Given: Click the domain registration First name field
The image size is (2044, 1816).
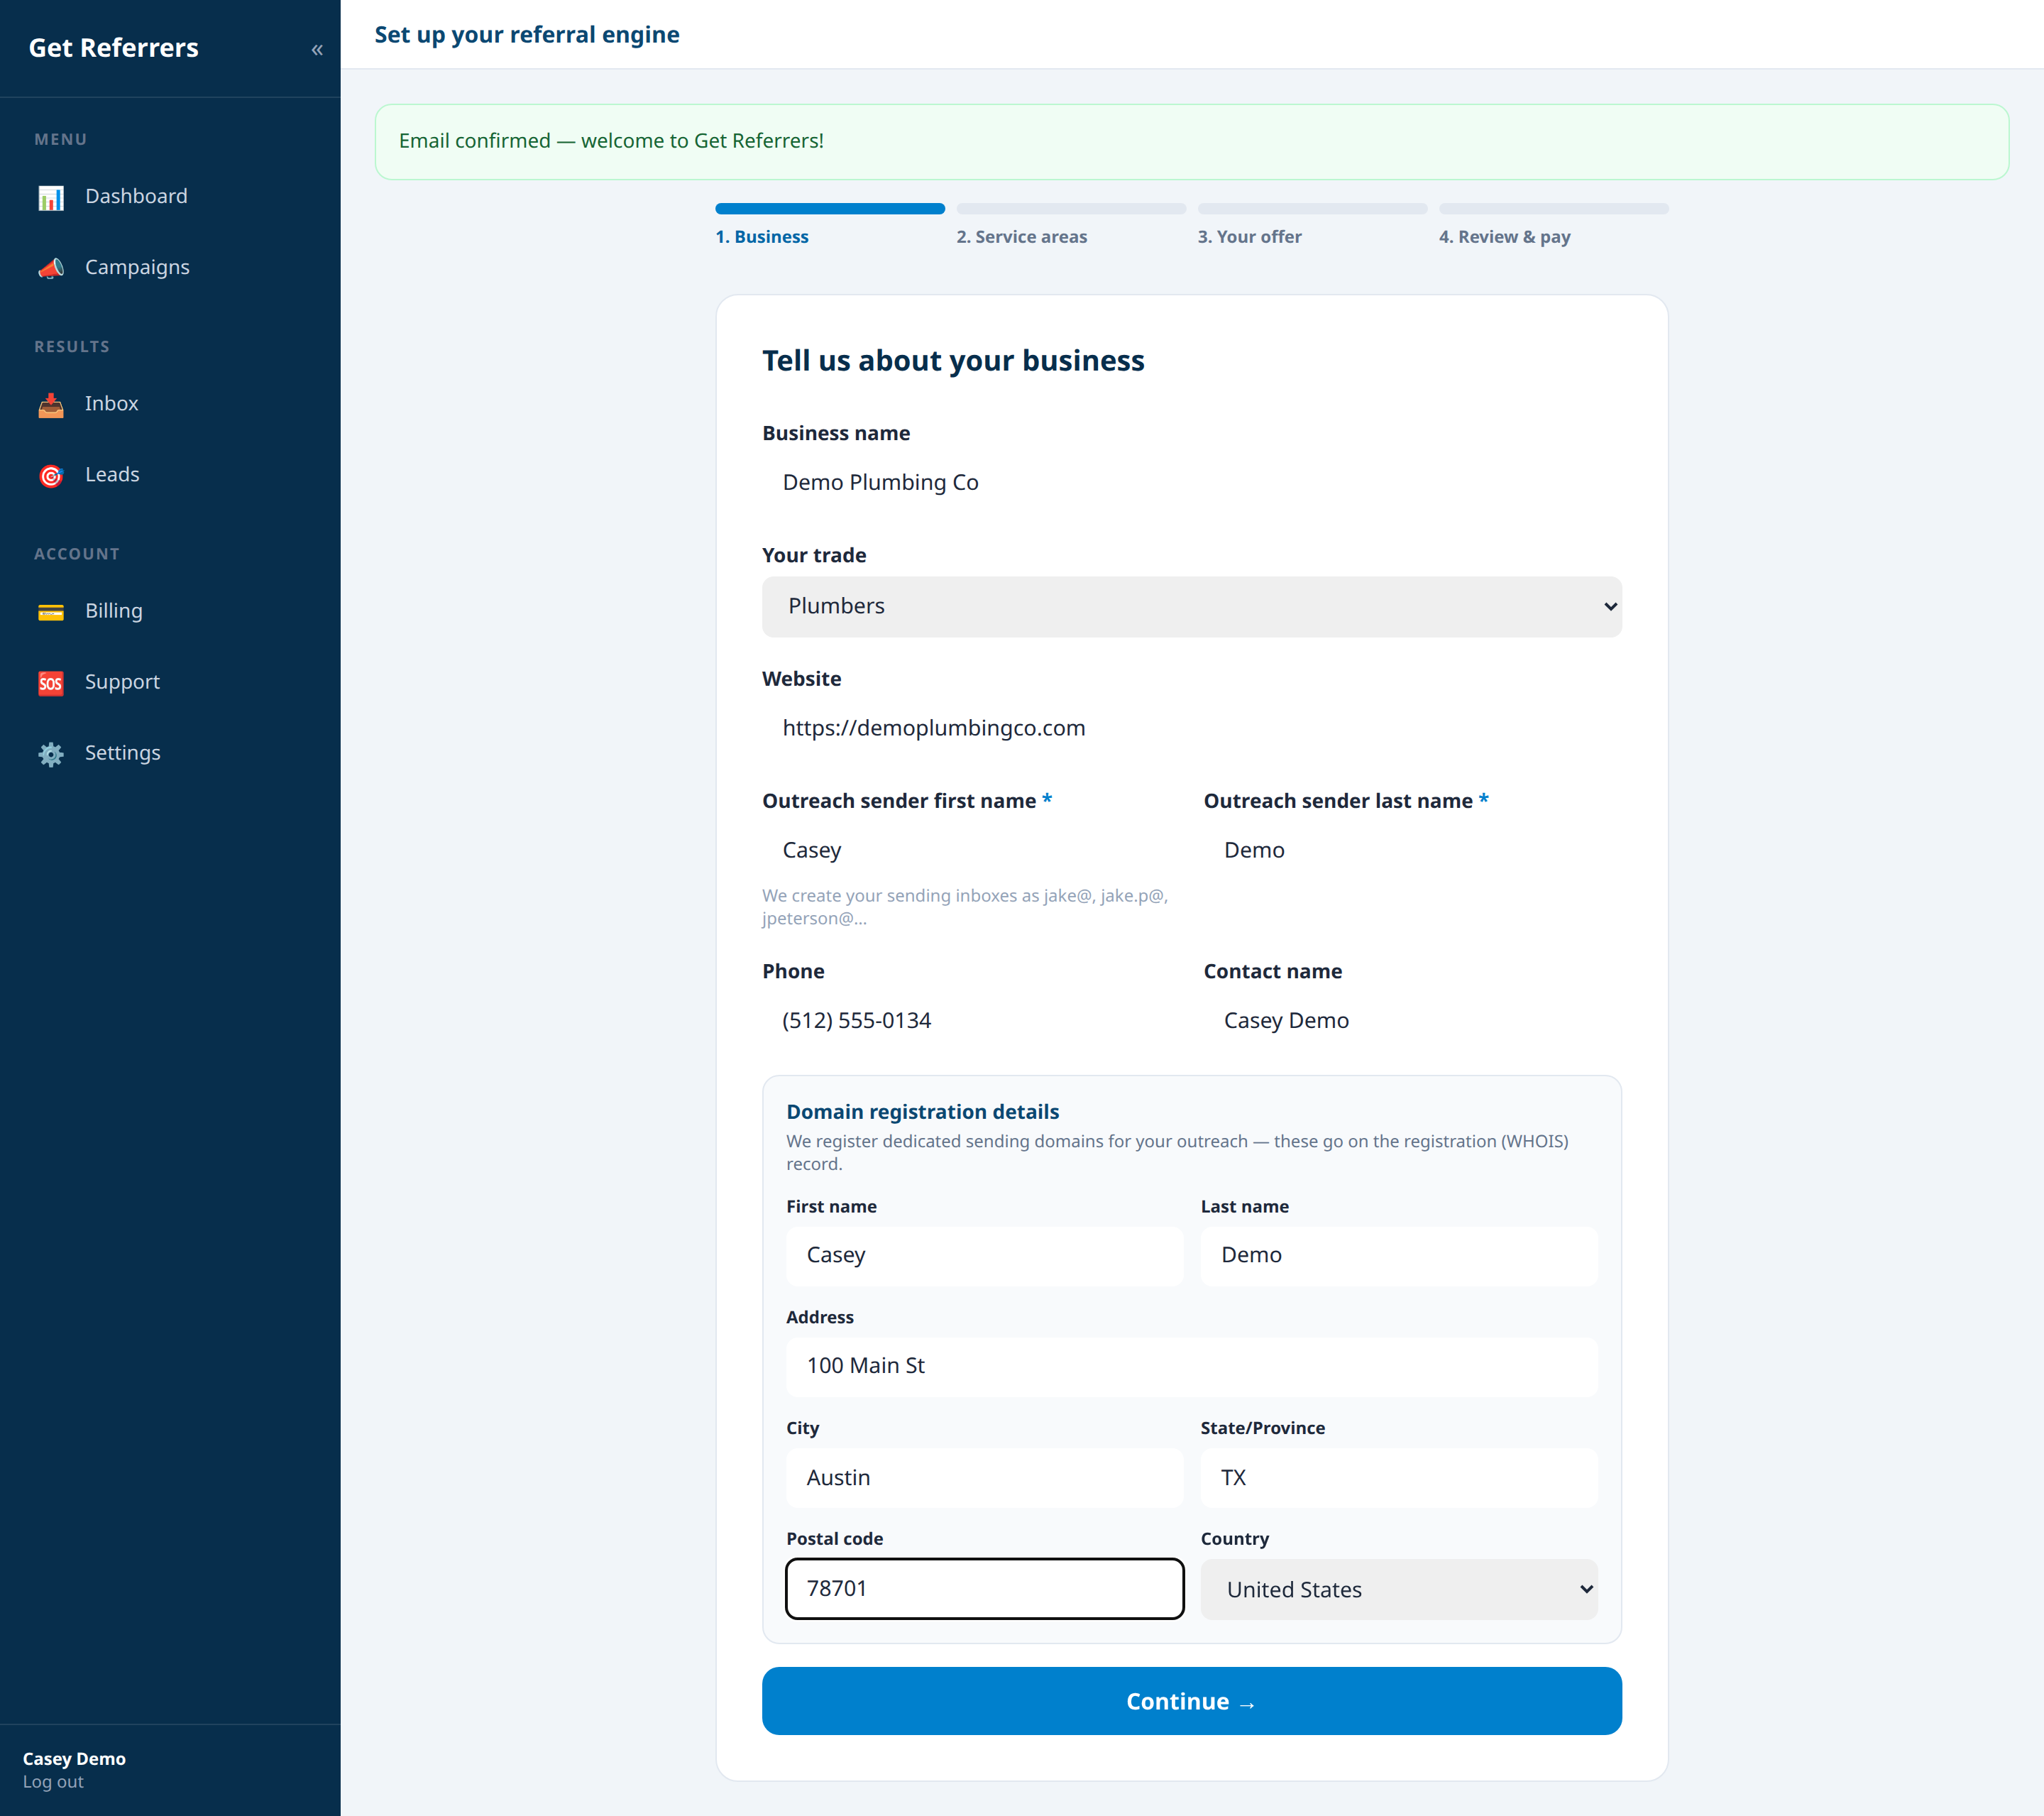Looking at the screenshot, I should click(984, 1256).
